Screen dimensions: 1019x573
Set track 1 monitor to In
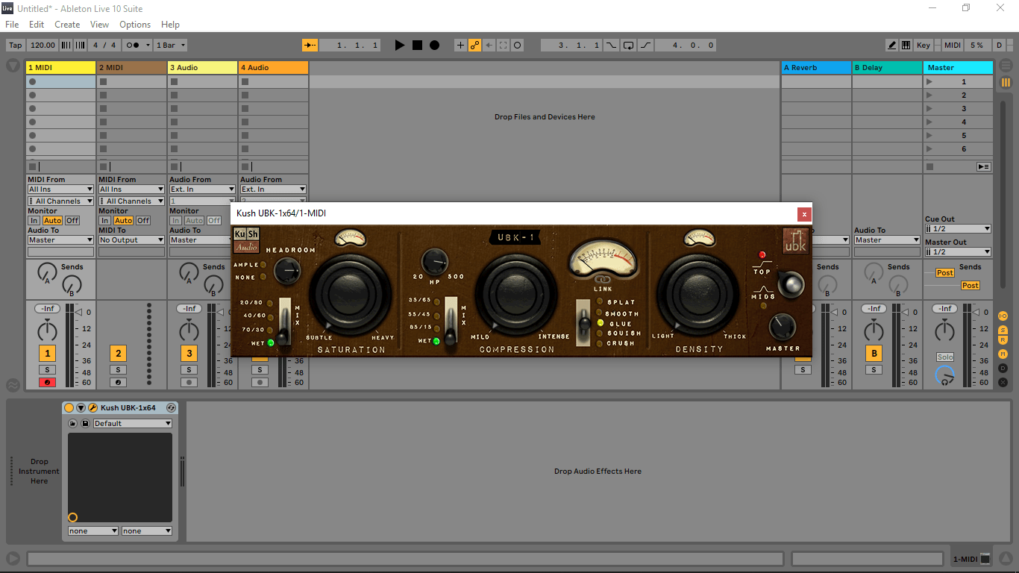tap(34, 221)
